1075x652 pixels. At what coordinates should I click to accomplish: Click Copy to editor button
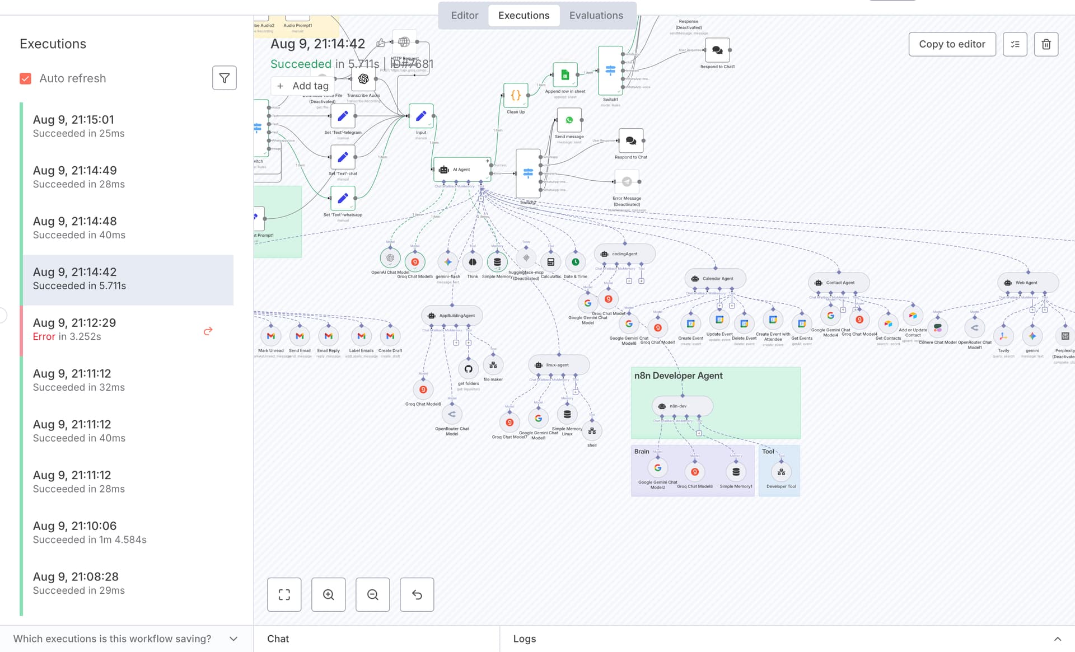pos(952,44)
